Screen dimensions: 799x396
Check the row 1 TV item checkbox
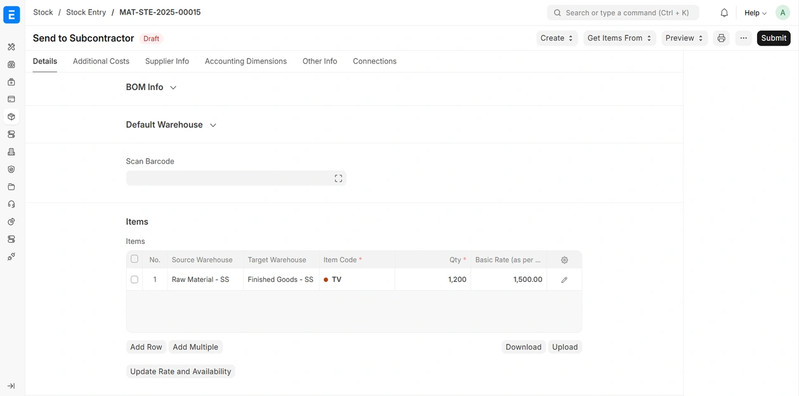[x=134, y=279]
